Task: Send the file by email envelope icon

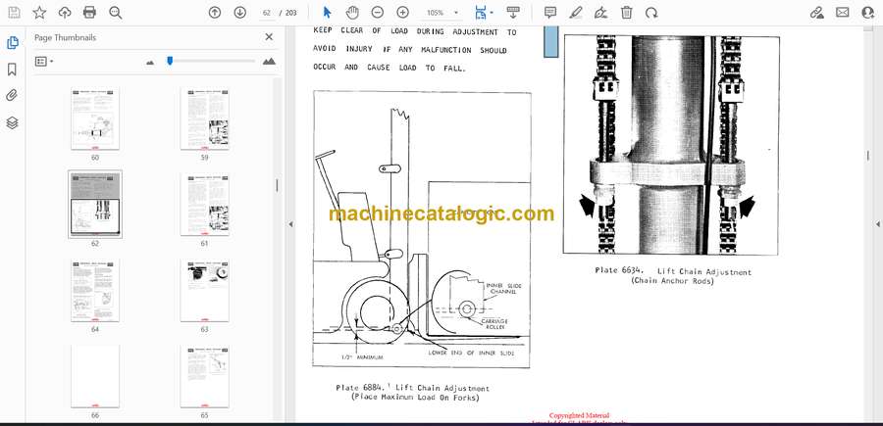Action: (843, 13)
